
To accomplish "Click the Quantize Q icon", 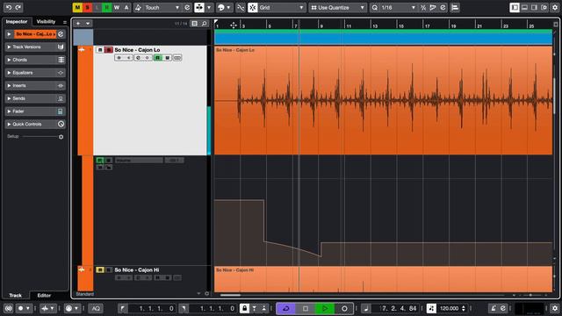I will click(x=375, y=8).
